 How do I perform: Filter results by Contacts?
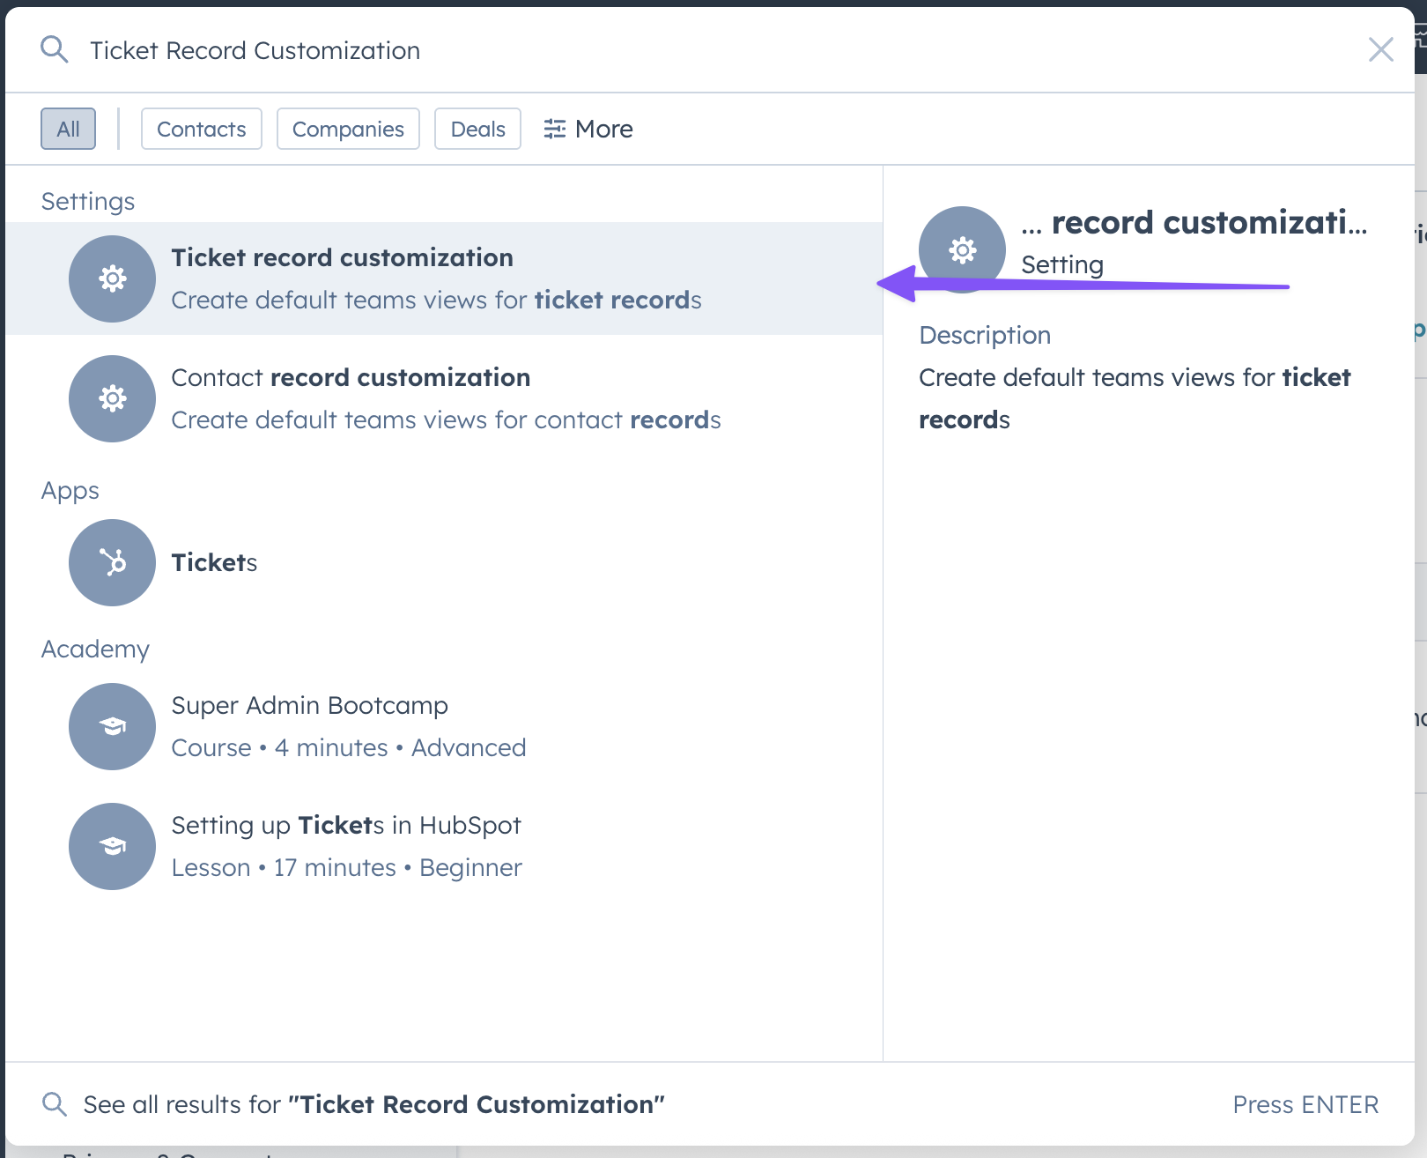click(x=201, y=129)
